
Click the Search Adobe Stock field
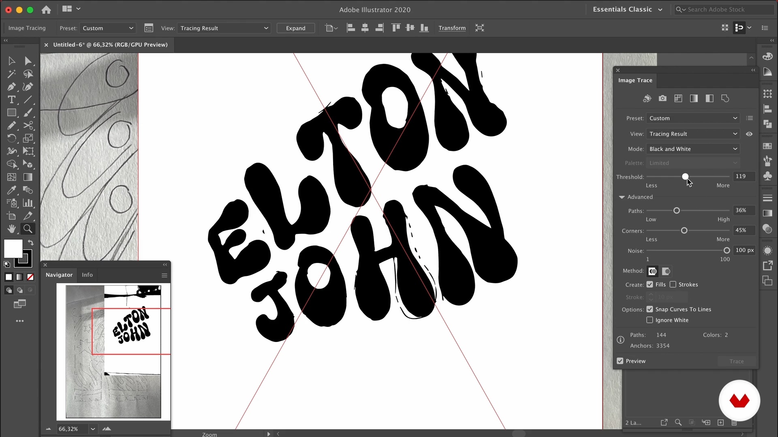(725, 9)
